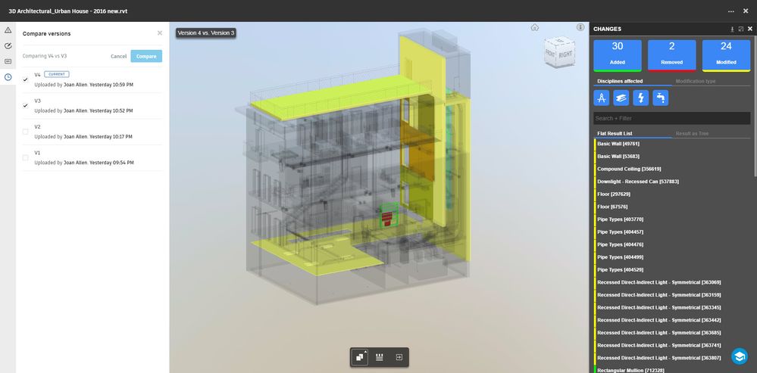Open the three-dot more options menu
The height and width of the screenshot is (373, 757).
(x=731, y=11)
